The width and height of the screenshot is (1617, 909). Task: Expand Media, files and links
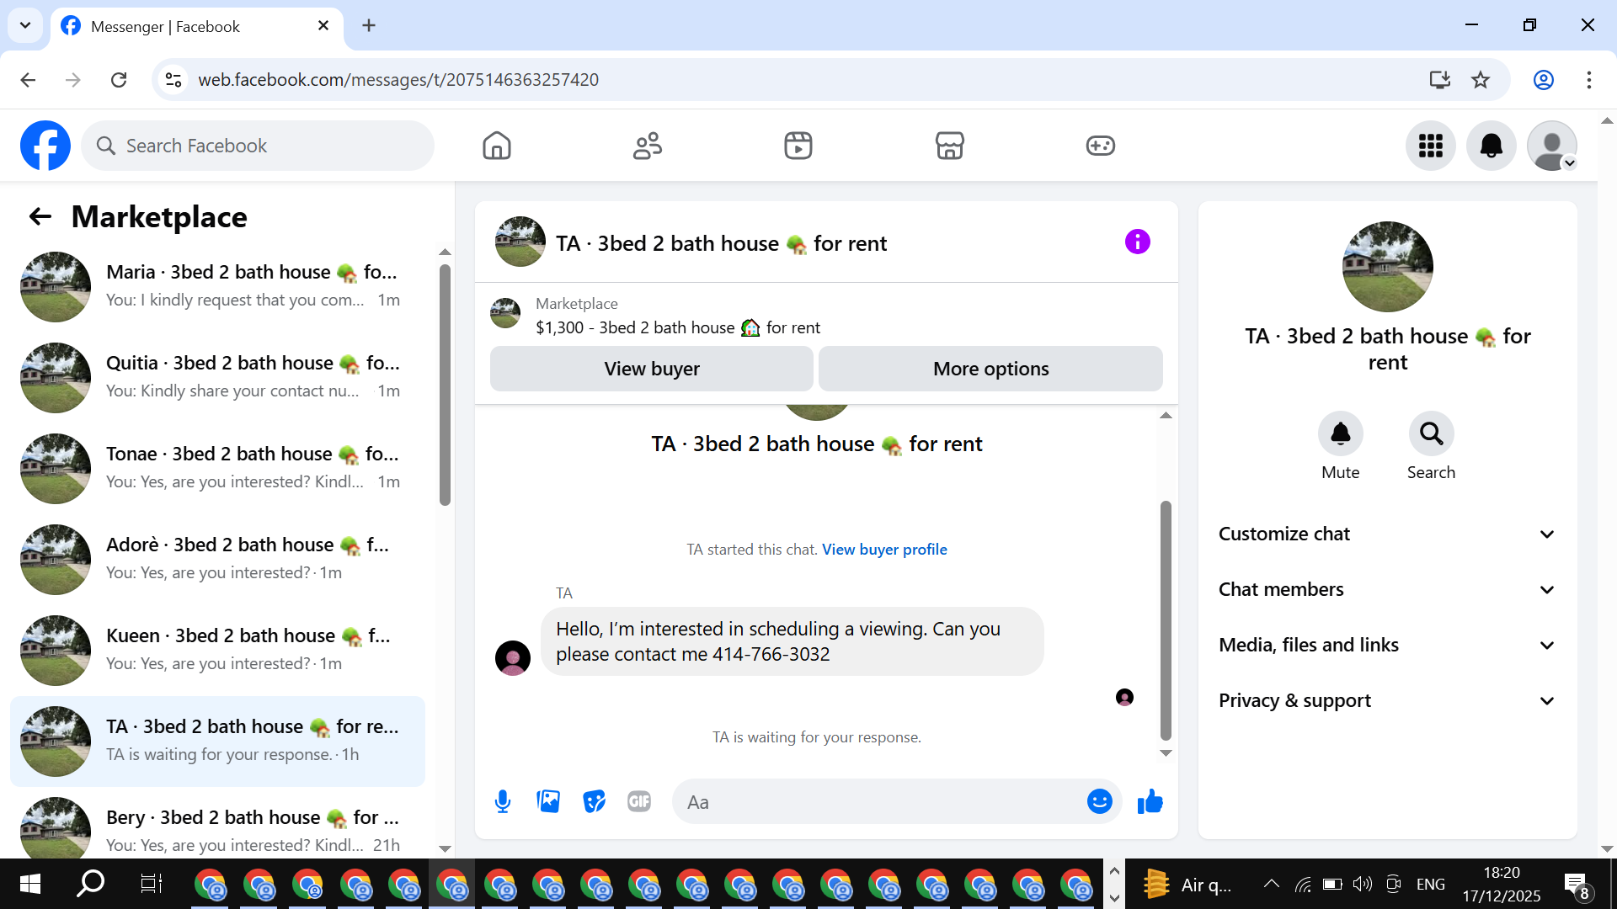pos(1387,646)
